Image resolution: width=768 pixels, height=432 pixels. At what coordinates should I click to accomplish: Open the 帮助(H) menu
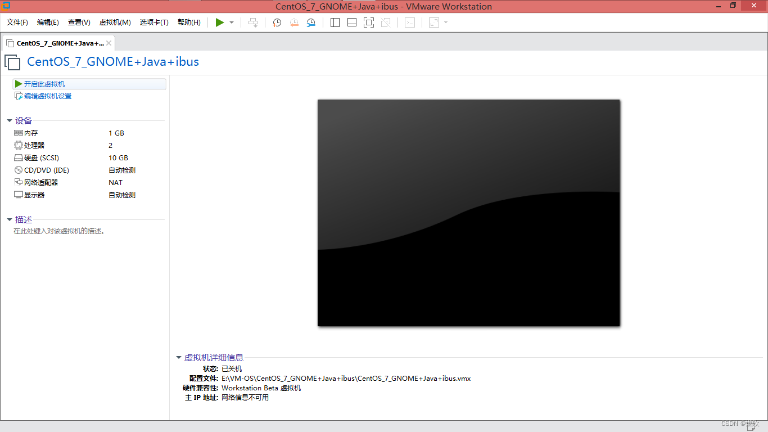189,22
